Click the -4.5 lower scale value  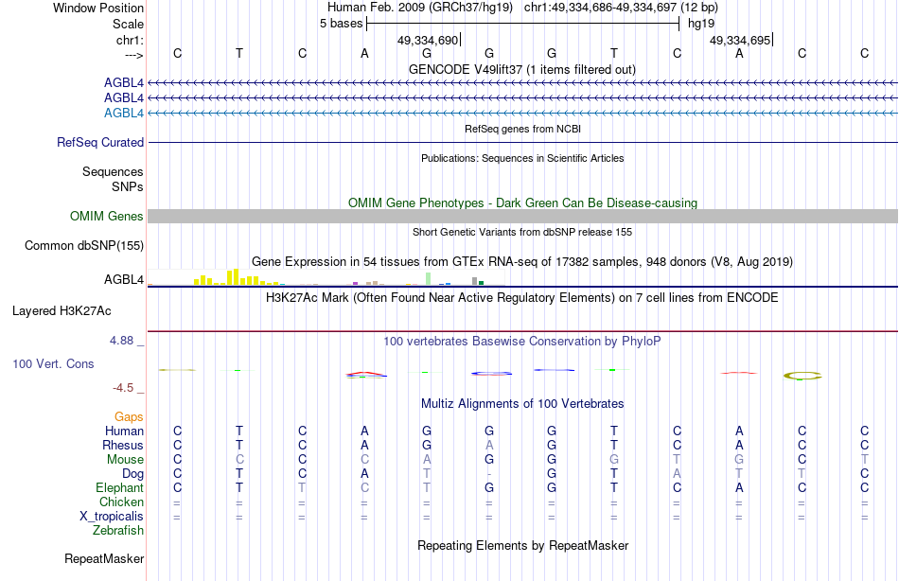point(123,388)
